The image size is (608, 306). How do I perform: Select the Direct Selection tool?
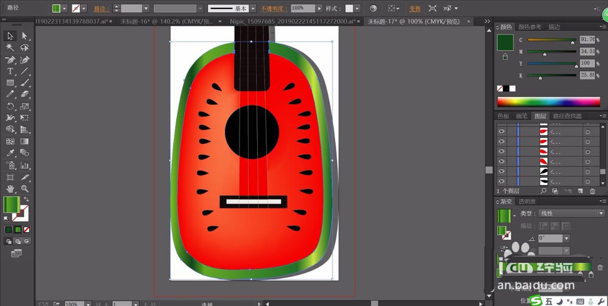coord(25,36)
